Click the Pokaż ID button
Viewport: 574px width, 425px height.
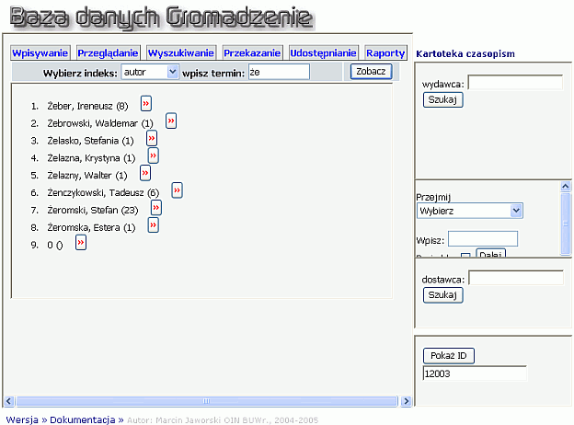tap(449, 356)
